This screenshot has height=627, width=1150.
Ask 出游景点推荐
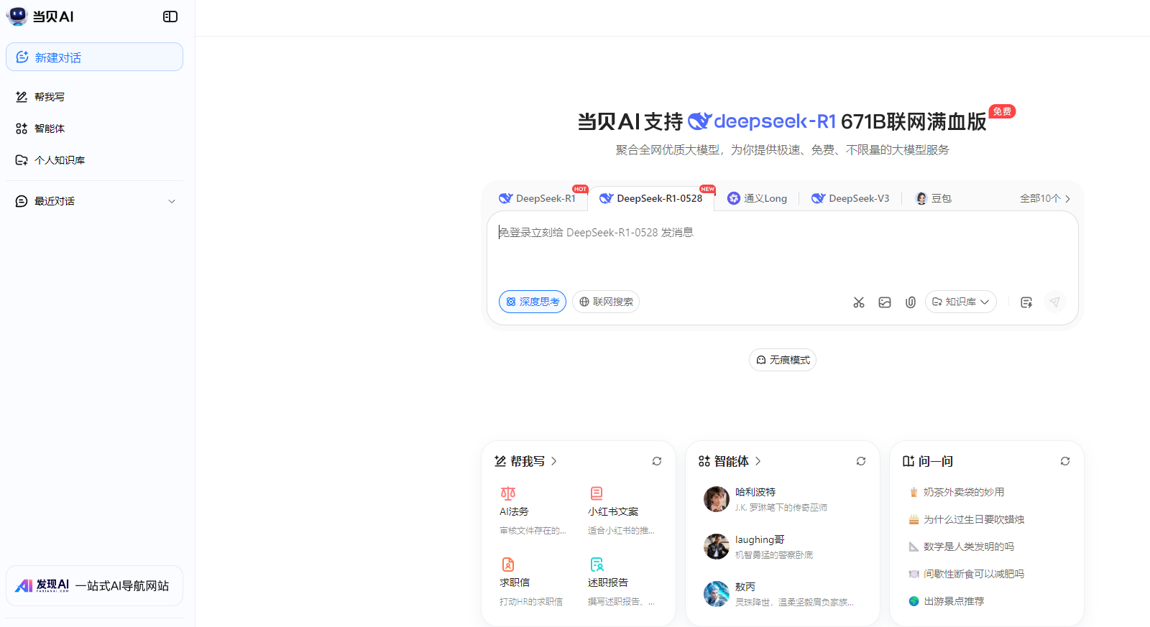click(947, 601)
